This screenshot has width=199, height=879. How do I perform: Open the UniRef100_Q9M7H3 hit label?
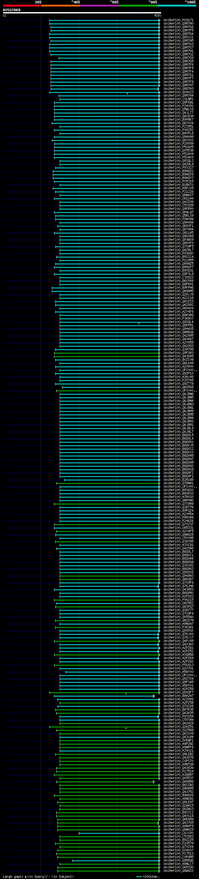click(x=178, y=89)
